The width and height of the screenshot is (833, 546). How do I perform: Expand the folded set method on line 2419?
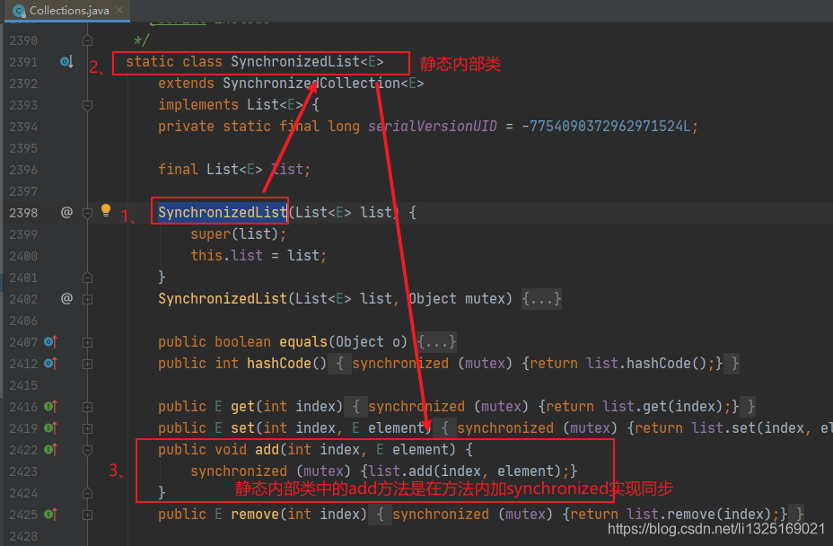pos(88,428)
